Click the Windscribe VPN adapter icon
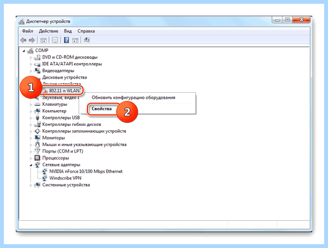The height and width of the screenshot is (248, 328). 45,178
